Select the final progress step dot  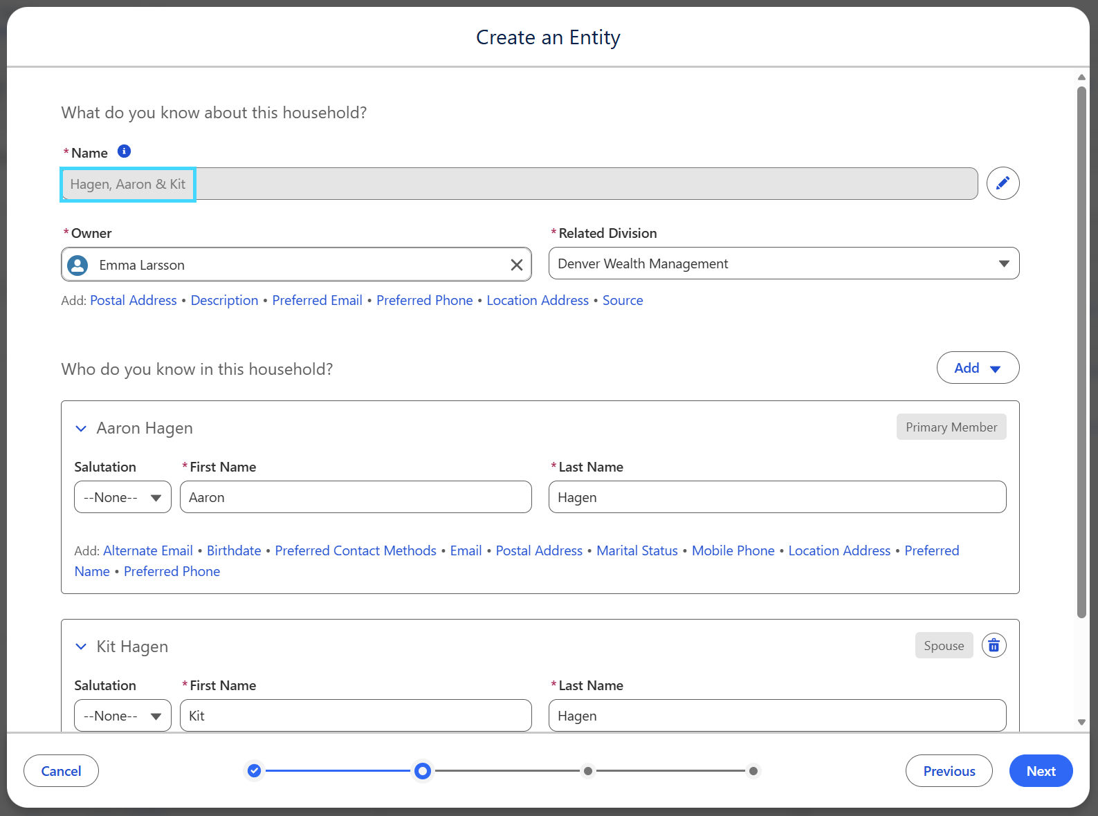(x=753, y=770)
